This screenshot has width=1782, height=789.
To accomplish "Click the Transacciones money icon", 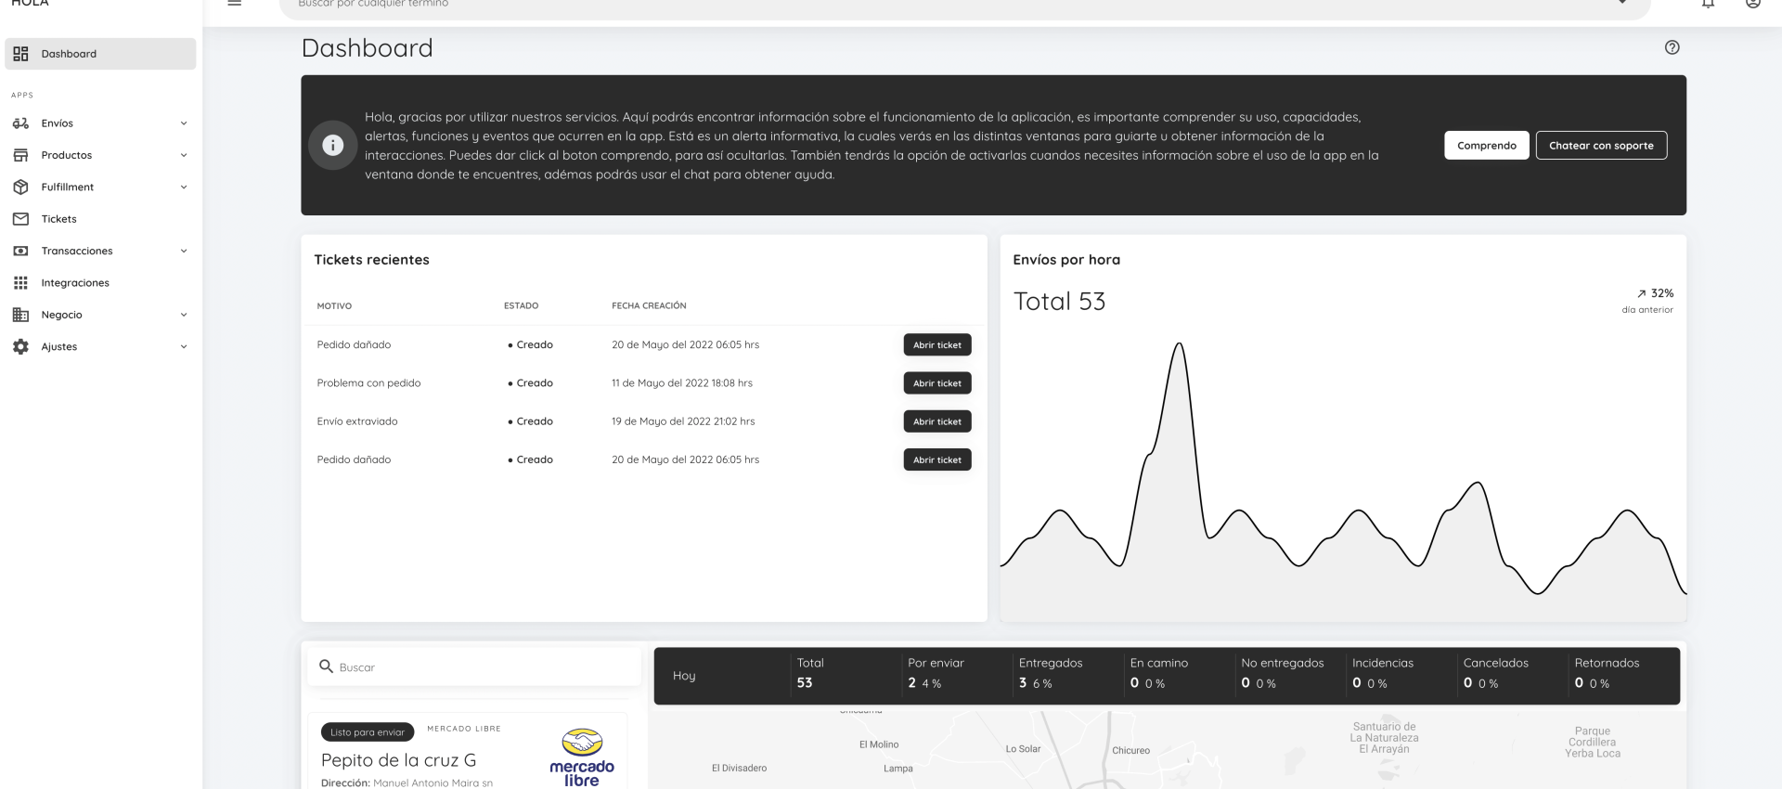I will [x=20, y=251].
